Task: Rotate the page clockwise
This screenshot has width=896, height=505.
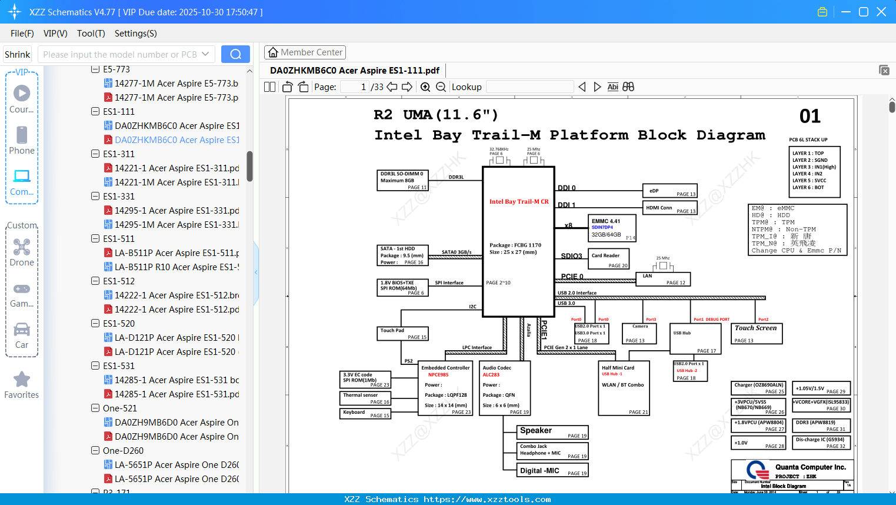Action: (303, 87)
